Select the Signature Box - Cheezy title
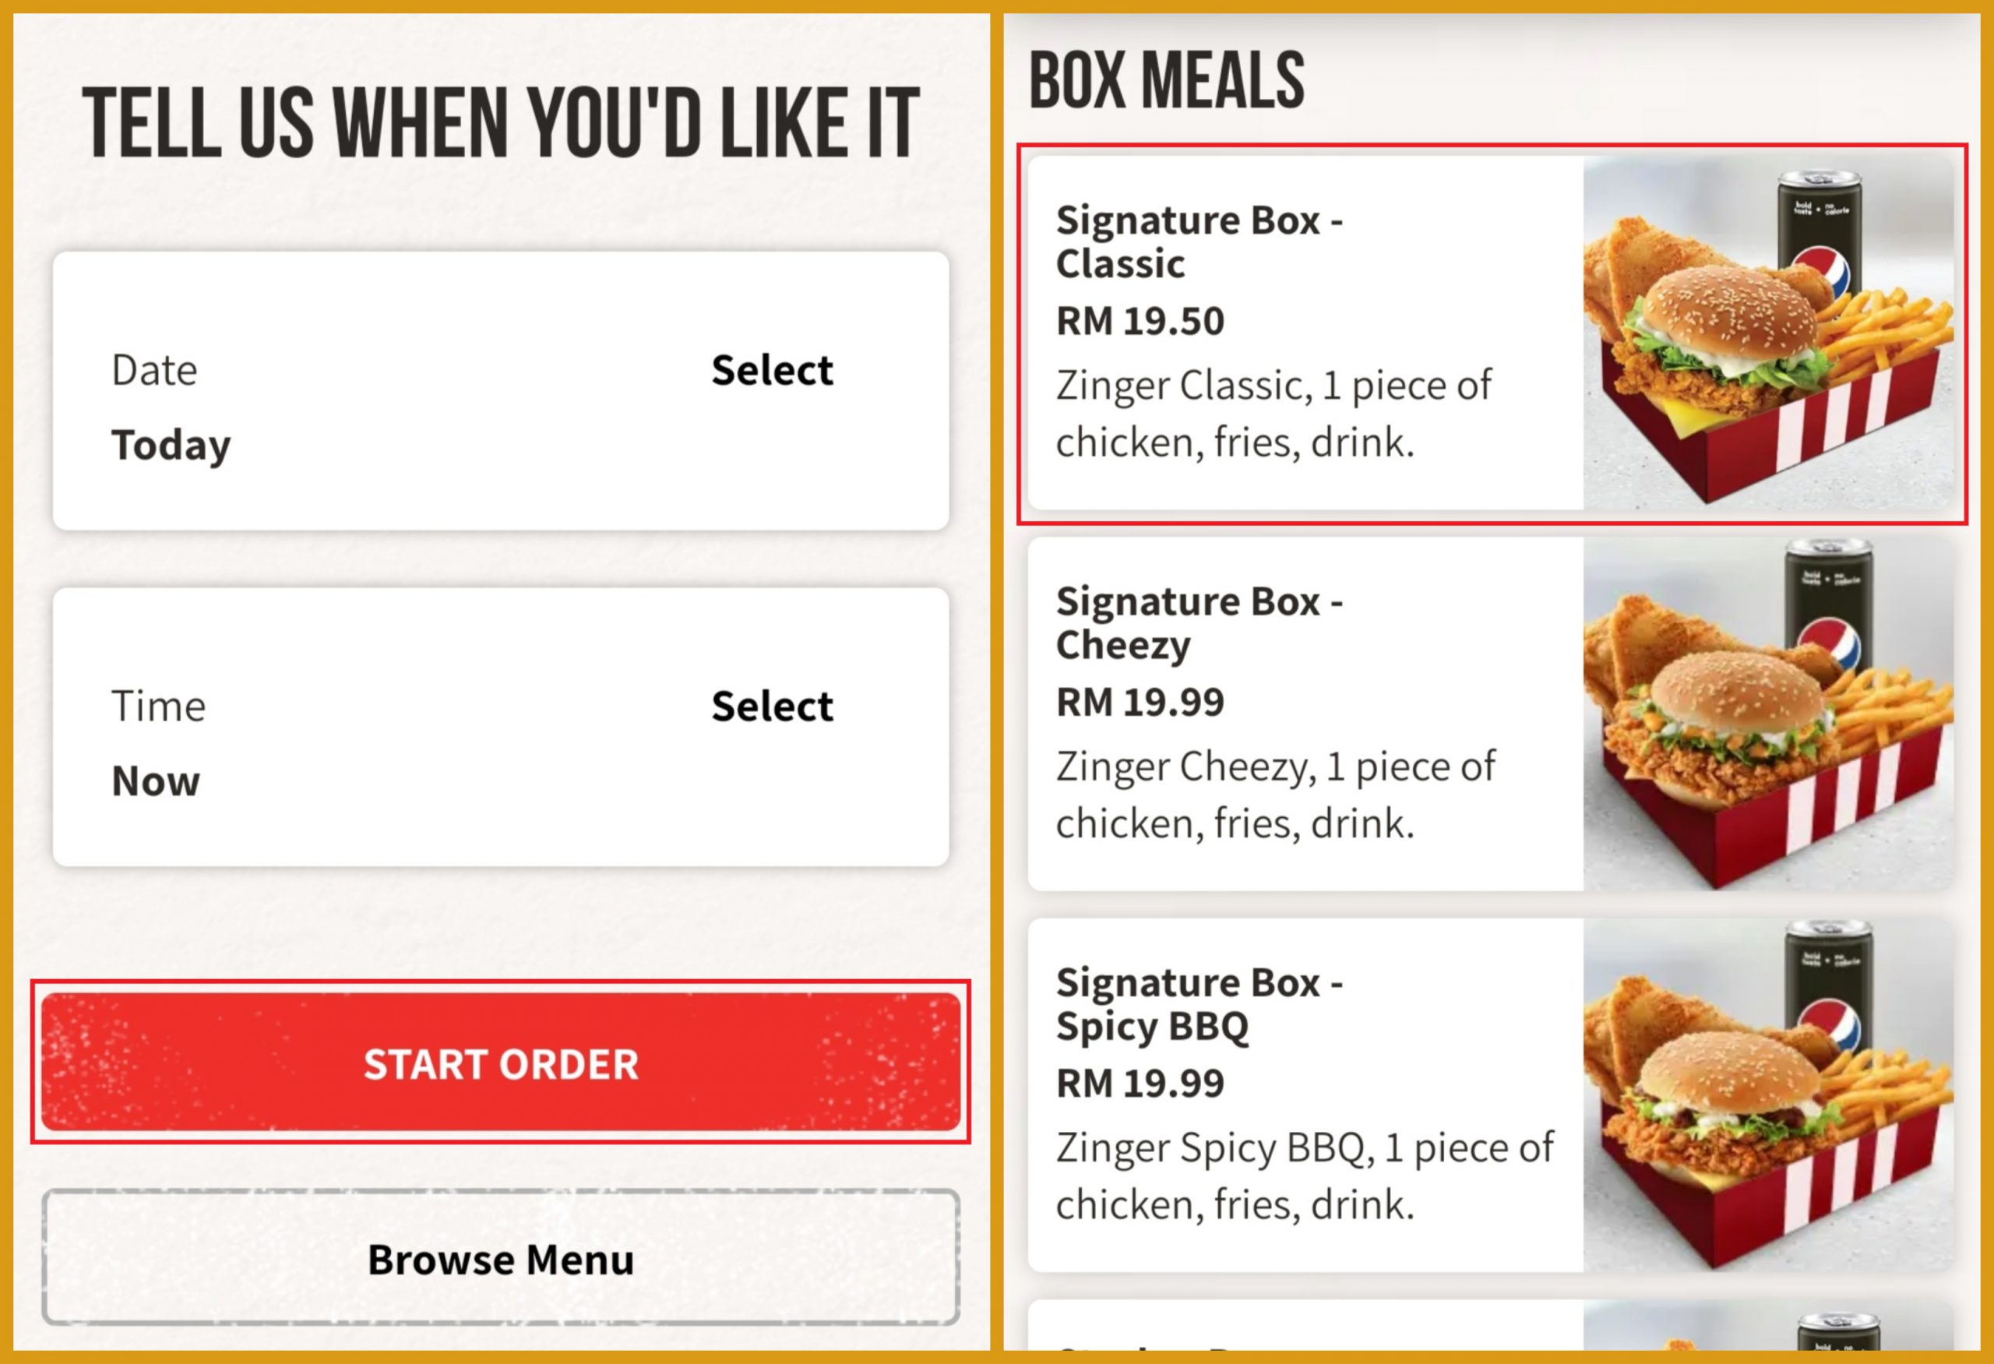Screen dimensions: 1994x1364 click(1199, 623)
